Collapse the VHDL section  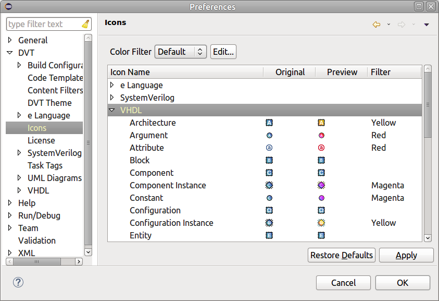click(x=112, y=110)
